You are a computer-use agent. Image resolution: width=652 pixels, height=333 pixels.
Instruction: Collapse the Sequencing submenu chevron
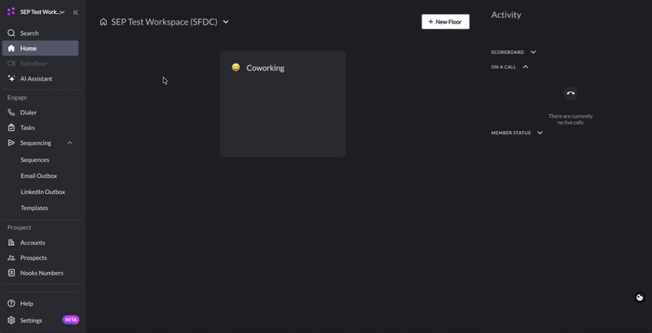[x=70, y=142]
